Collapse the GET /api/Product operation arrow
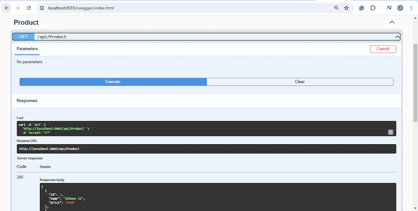 click(x=397, y=37)
